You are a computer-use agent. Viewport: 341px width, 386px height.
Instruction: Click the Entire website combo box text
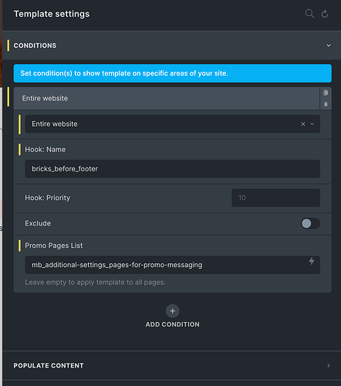[55, 124]
